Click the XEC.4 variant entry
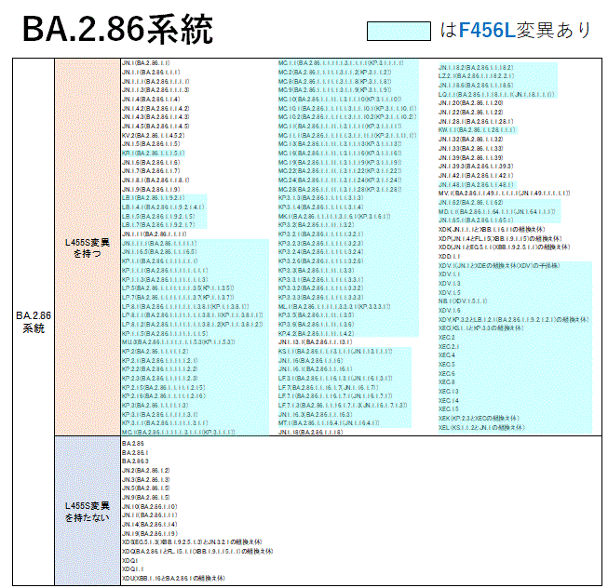The image size is (608, 588). [447, 355]
